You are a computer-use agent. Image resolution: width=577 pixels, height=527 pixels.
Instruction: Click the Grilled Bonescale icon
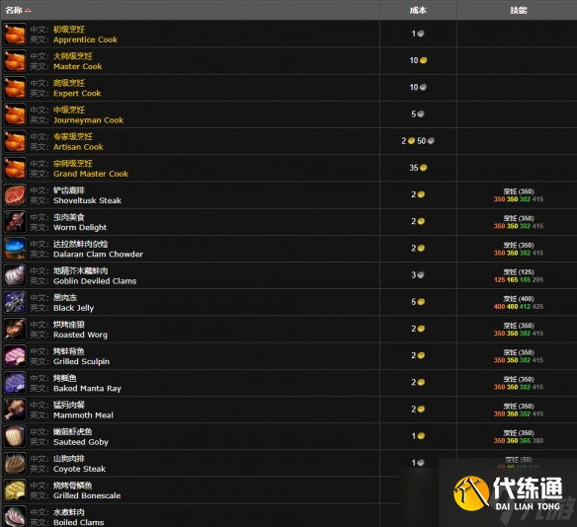pos(15,490)
